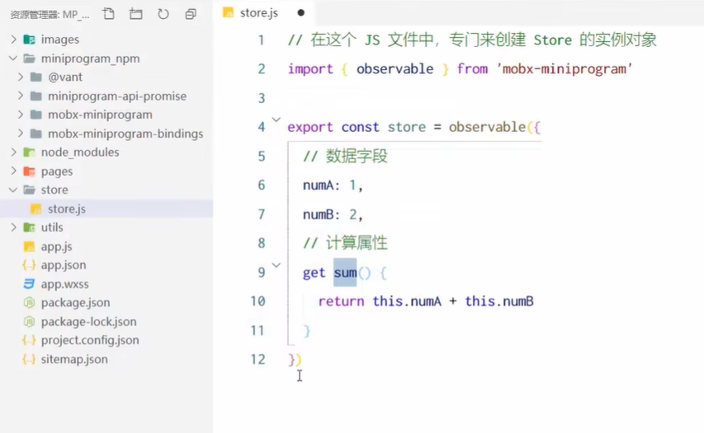704x433 pixels.
Task: Click the braces icon beside app.json
Action: click(x=29, y=266)
